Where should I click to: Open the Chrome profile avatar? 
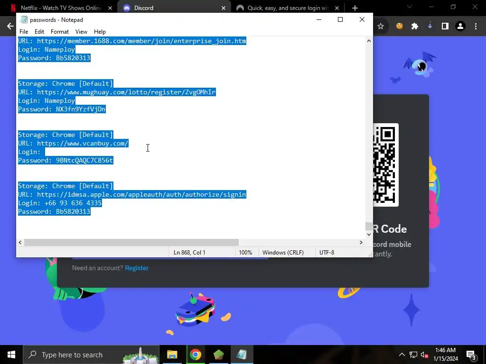pyautogui.click(x=460, y=27)
